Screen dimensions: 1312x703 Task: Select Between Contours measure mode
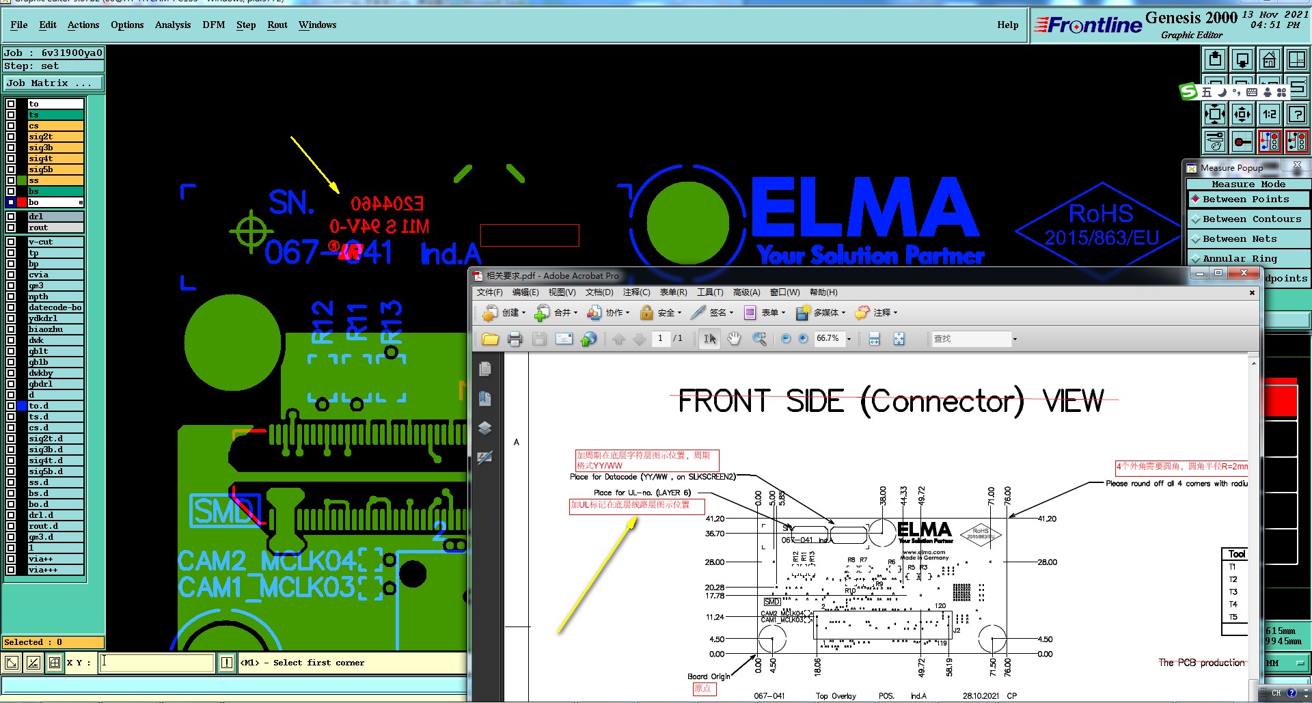1248,219
